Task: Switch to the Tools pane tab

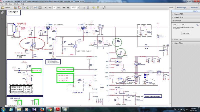Action: tap(171, 8)
